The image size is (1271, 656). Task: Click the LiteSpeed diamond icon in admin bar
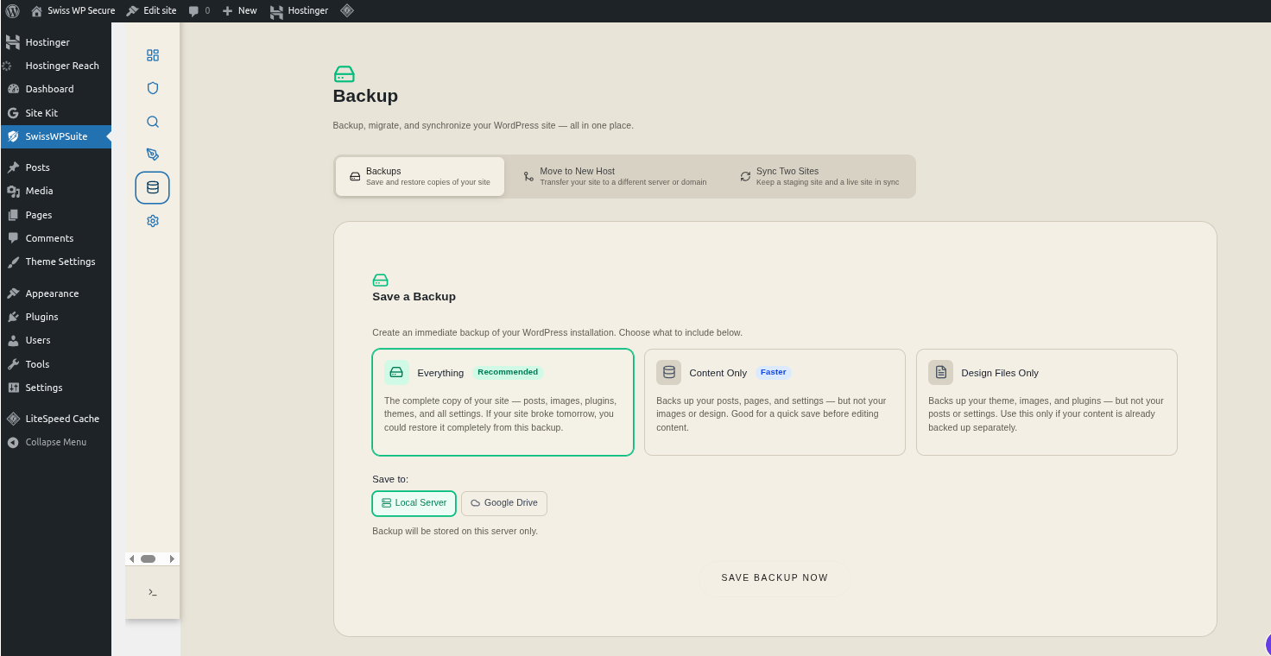(x=346, y=11)
